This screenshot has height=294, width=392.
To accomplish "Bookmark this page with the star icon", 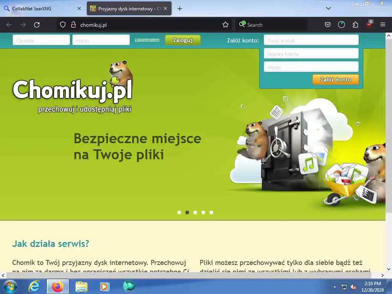I will [225, 25].
